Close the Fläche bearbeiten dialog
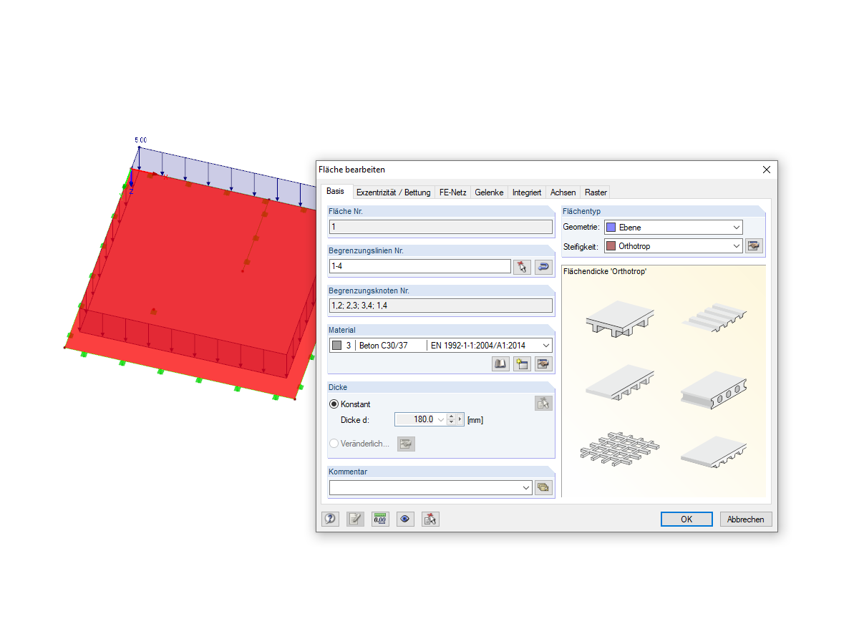Screen dimensions: 859x644 pos(766,170)
